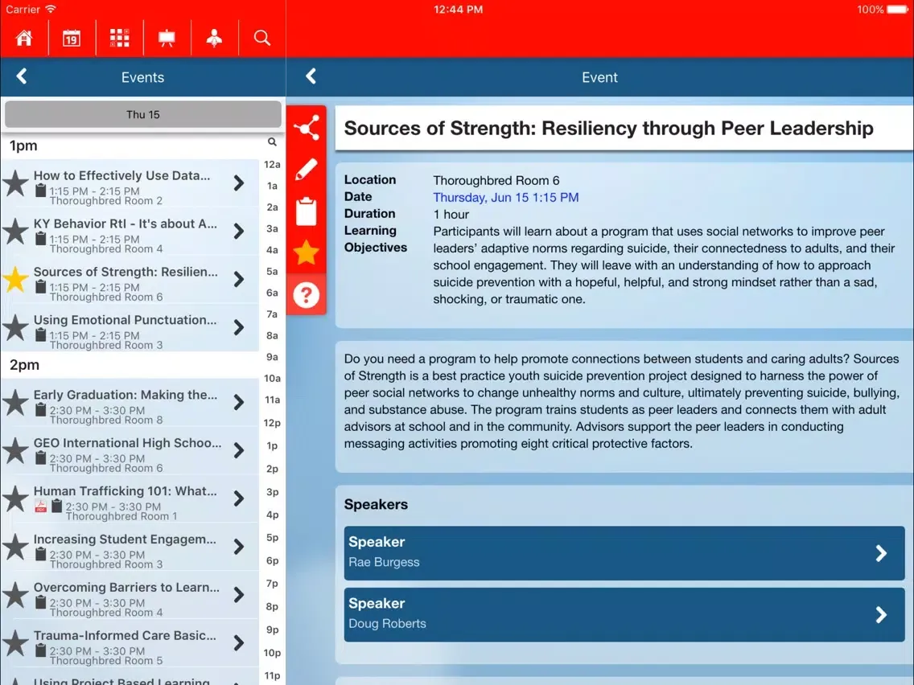
Task: Open the speakers person icon
Action: [x=215, y=38]
